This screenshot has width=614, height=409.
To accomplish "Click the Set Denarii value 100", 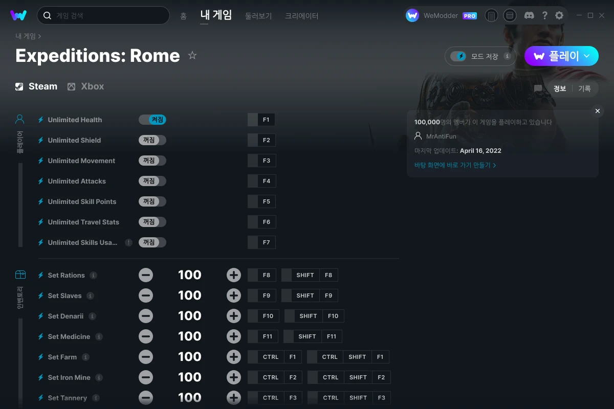I will click(190, 316).
